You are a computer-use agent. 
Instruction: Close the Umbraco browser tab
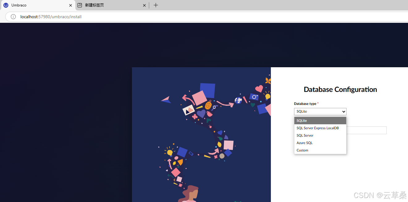(x=70, y=5)
